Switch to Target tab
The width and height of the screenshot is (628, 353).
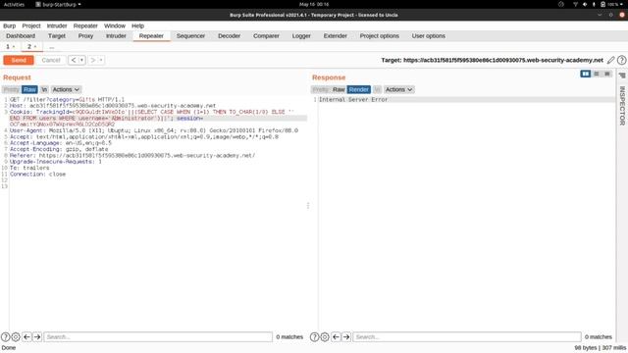[57, 36]
